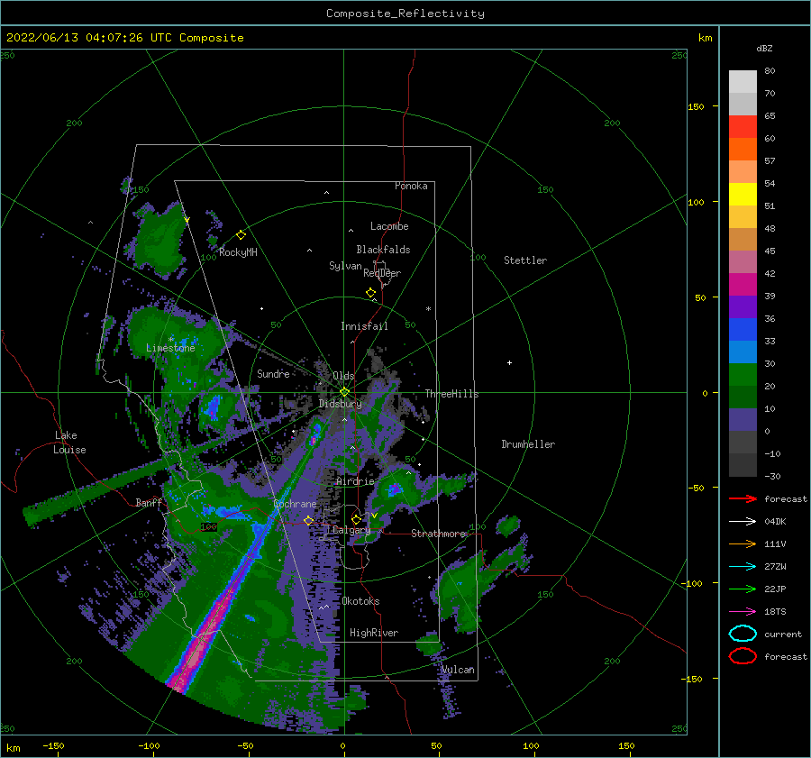Click the Ponoka city label

coord(411,186)
